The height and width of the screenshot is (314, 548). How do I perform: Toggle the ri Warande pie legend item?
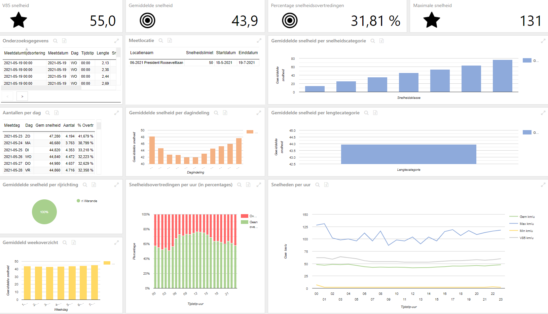87,201
